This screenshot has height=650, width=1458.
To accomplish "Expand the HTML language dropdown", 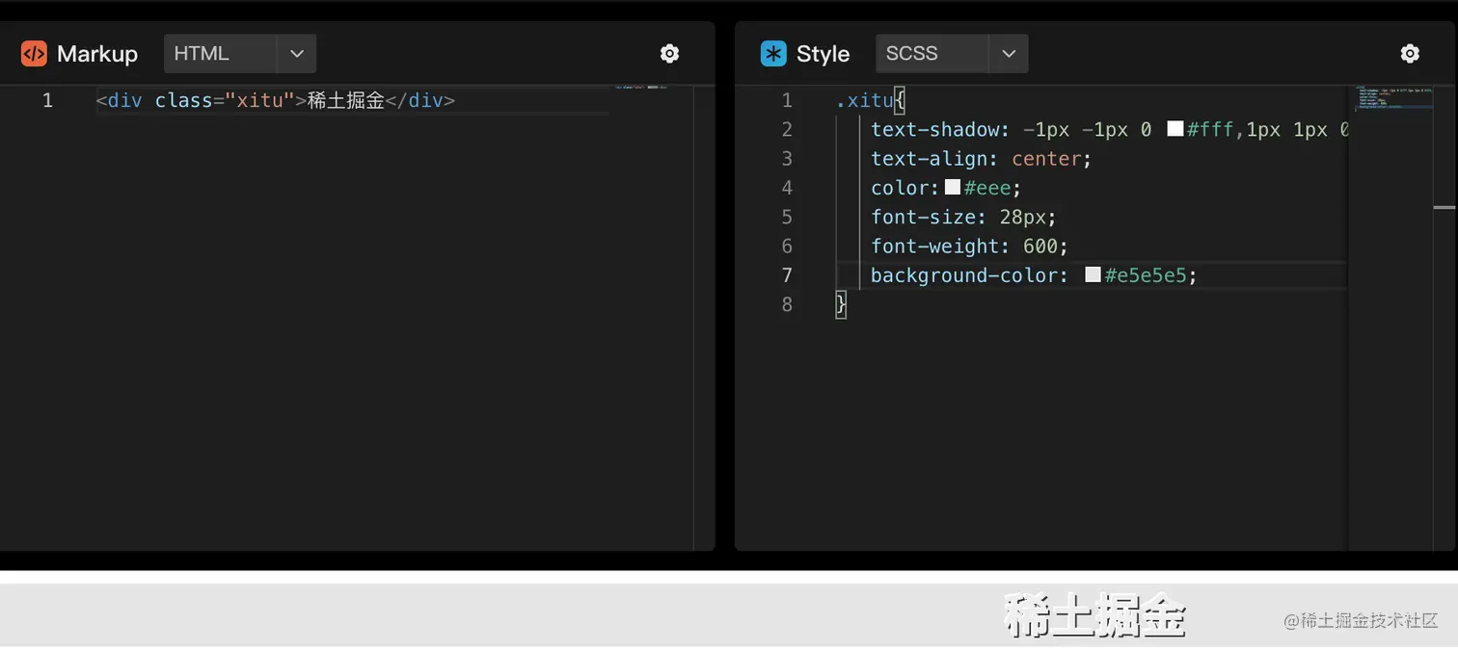I will [296, 54].
